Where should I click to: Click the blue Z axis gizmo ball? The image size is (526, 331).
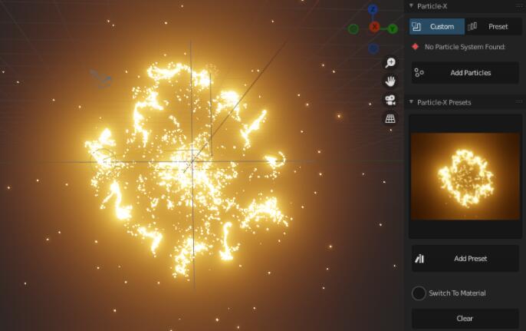point(373,9)
